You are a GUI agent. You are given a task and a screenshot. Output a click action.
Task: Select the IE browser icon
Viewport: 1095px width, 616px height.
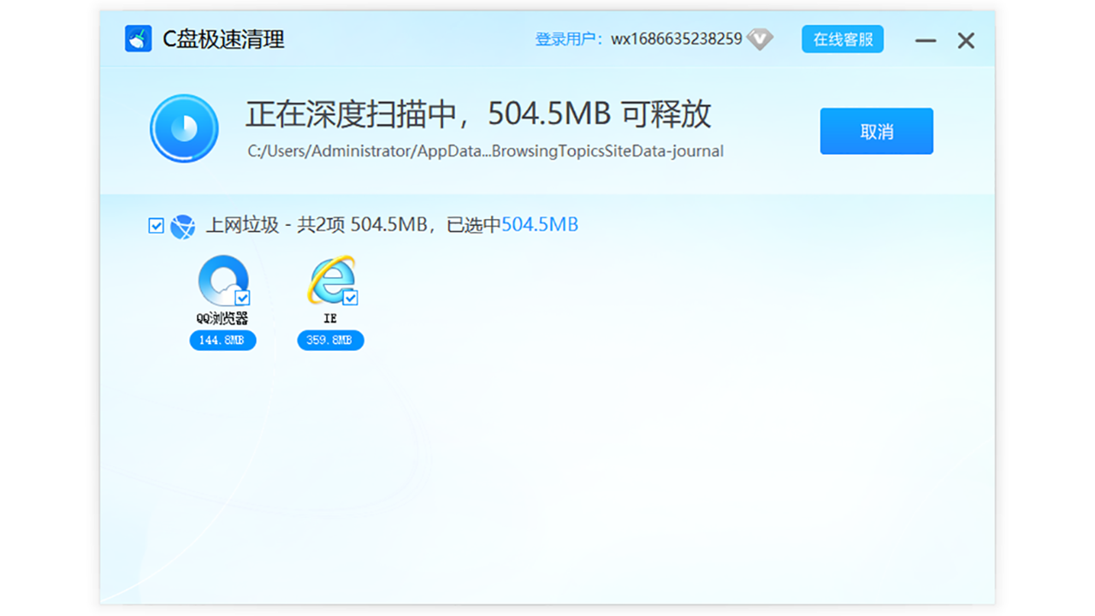click(x=330, y=282)
